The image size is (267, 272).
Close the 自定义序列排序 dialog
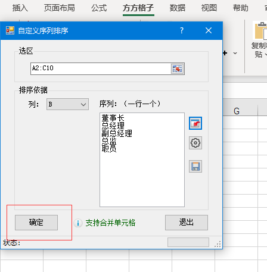point(209,30)
